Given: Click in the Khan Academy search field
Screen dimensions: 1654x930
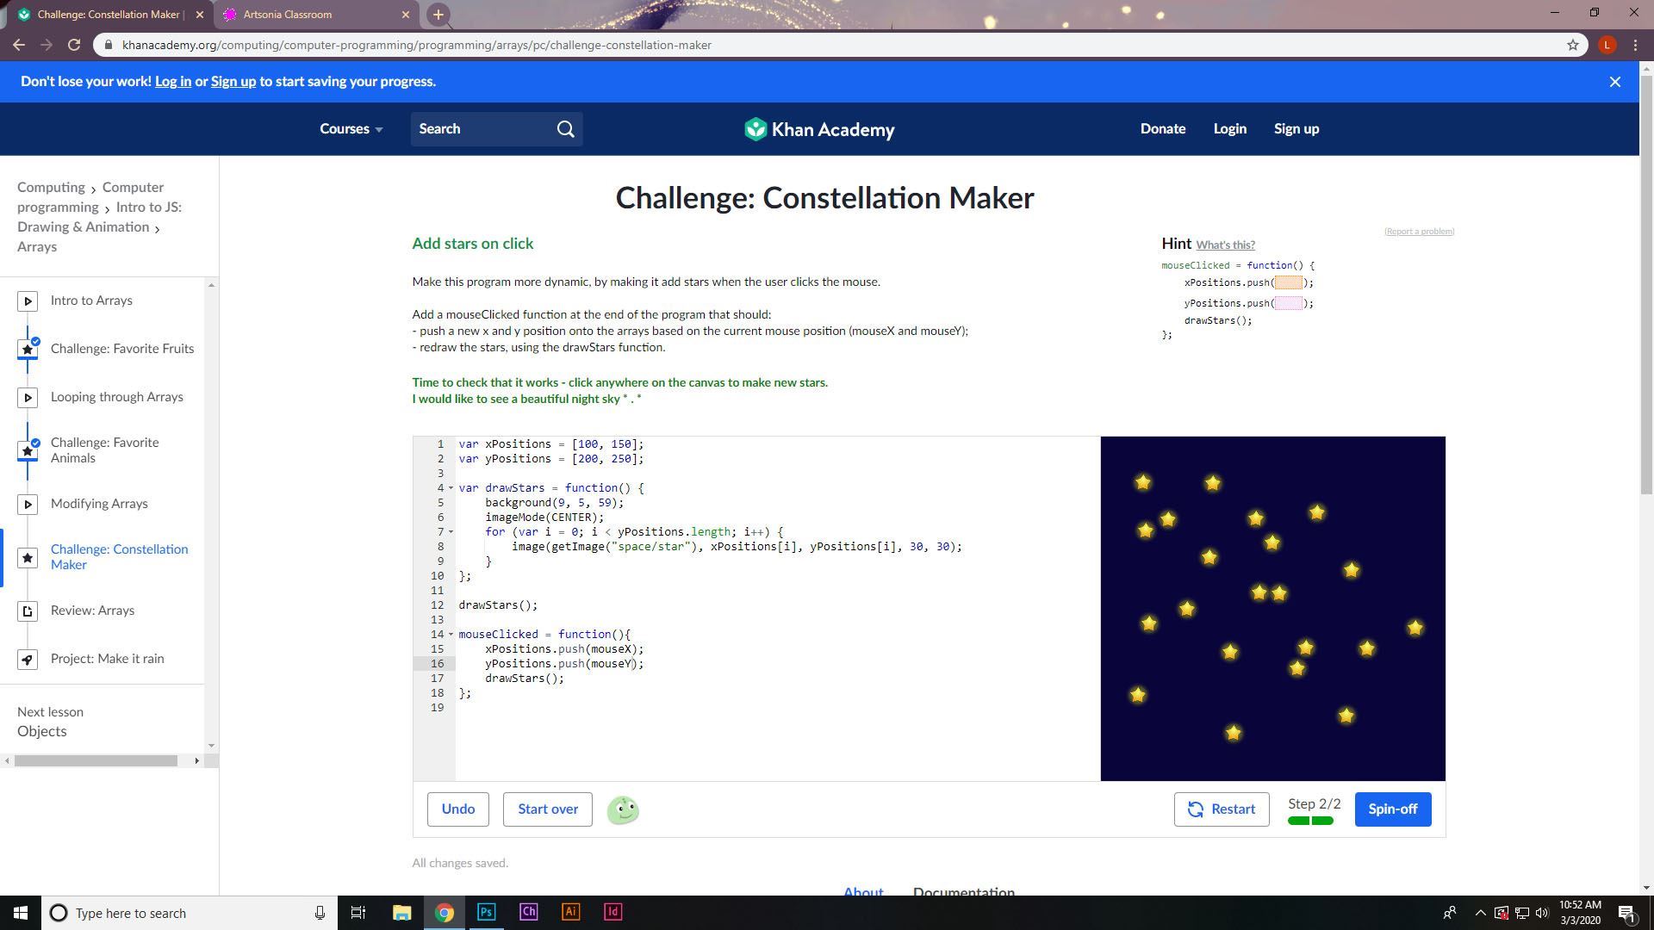Looking at the screenshot, I should (x=482, y=129).
